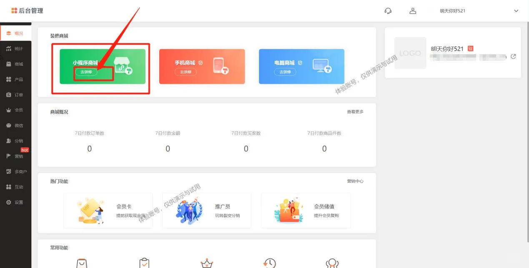The height and width of the screenshot is (268, 529).
Task: Switch to the 概况 sidebar tab
Action: point(16,33)
